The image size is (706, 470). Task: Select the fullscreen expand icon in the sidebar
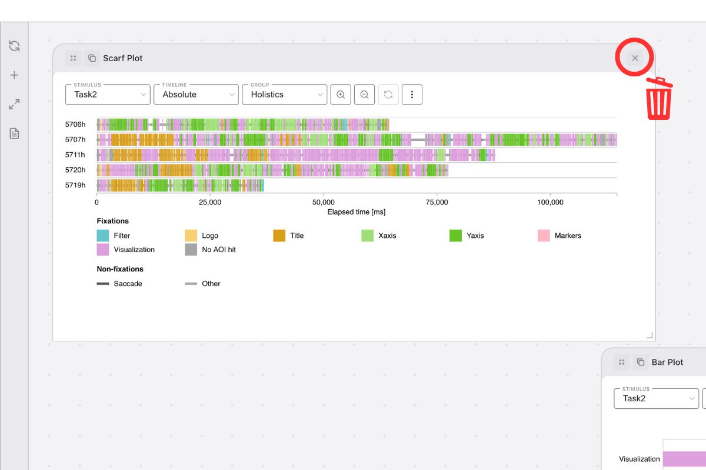point(14,104)
